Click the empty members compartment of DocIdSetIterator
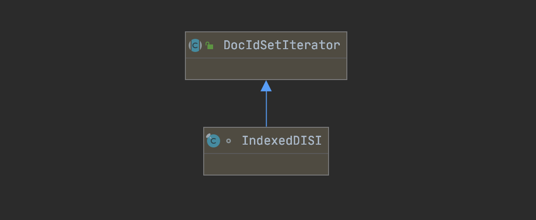The image size is (536, 220). click(x=266, y=69)
